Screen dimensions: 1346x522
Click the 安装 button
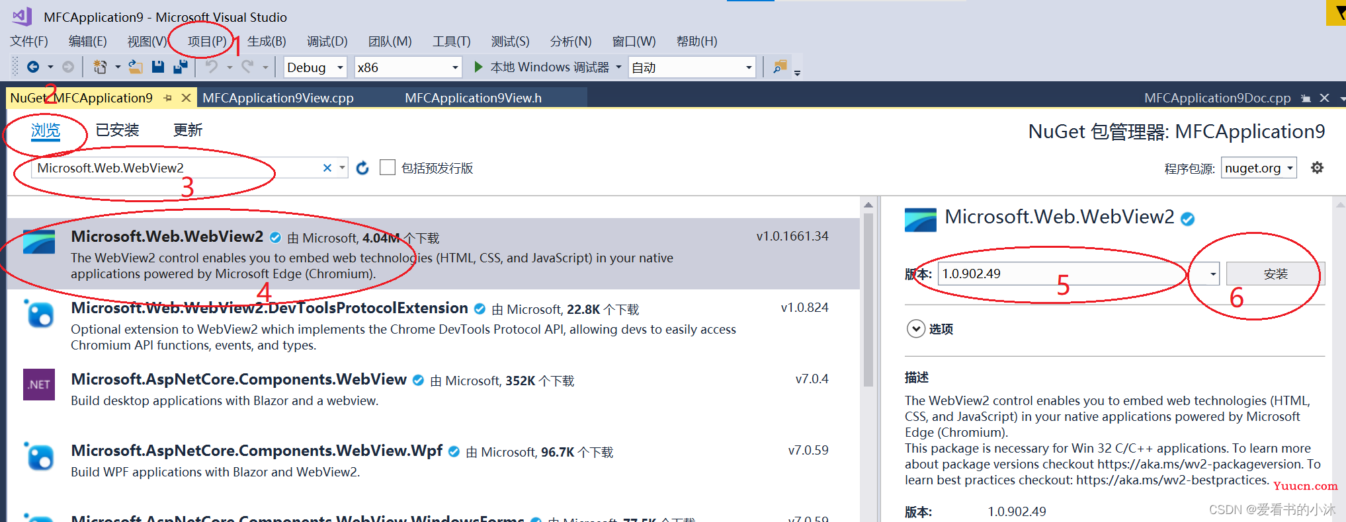(x=1275, y=274)
